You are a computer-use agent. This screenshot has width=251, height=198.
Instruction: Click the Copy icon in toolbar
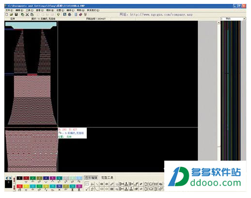tap(22, 15)
